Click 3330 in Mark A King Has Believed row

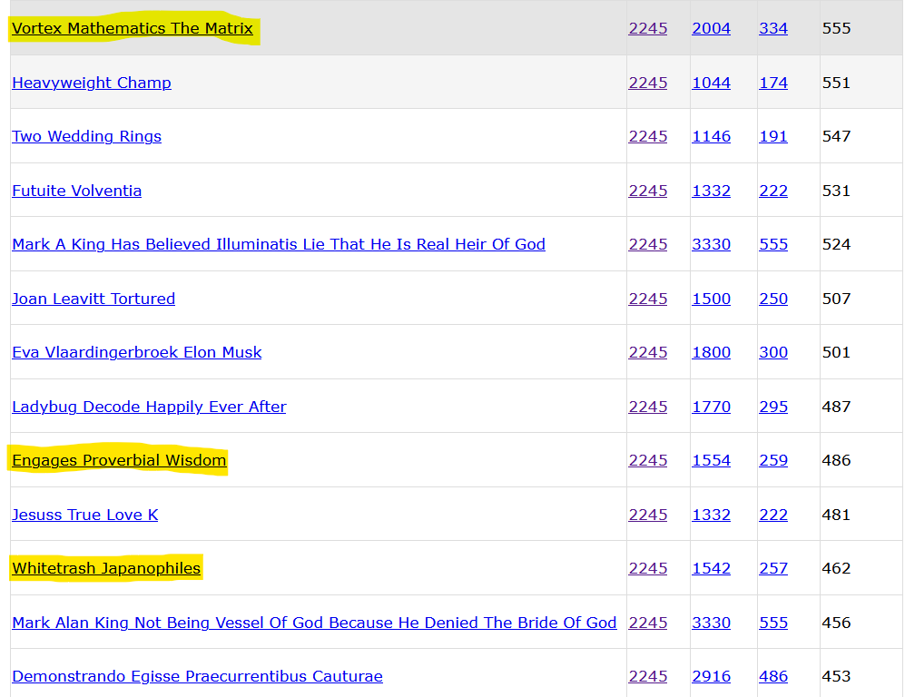coord(711,244)
